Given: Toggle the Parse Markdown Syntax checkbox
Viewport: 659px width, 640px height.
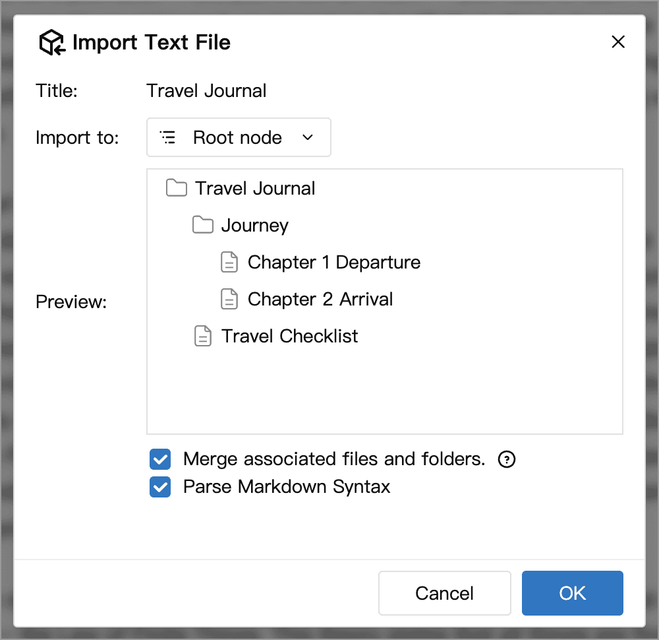Looking at the screenshot, I should click(x=160, y=487).
